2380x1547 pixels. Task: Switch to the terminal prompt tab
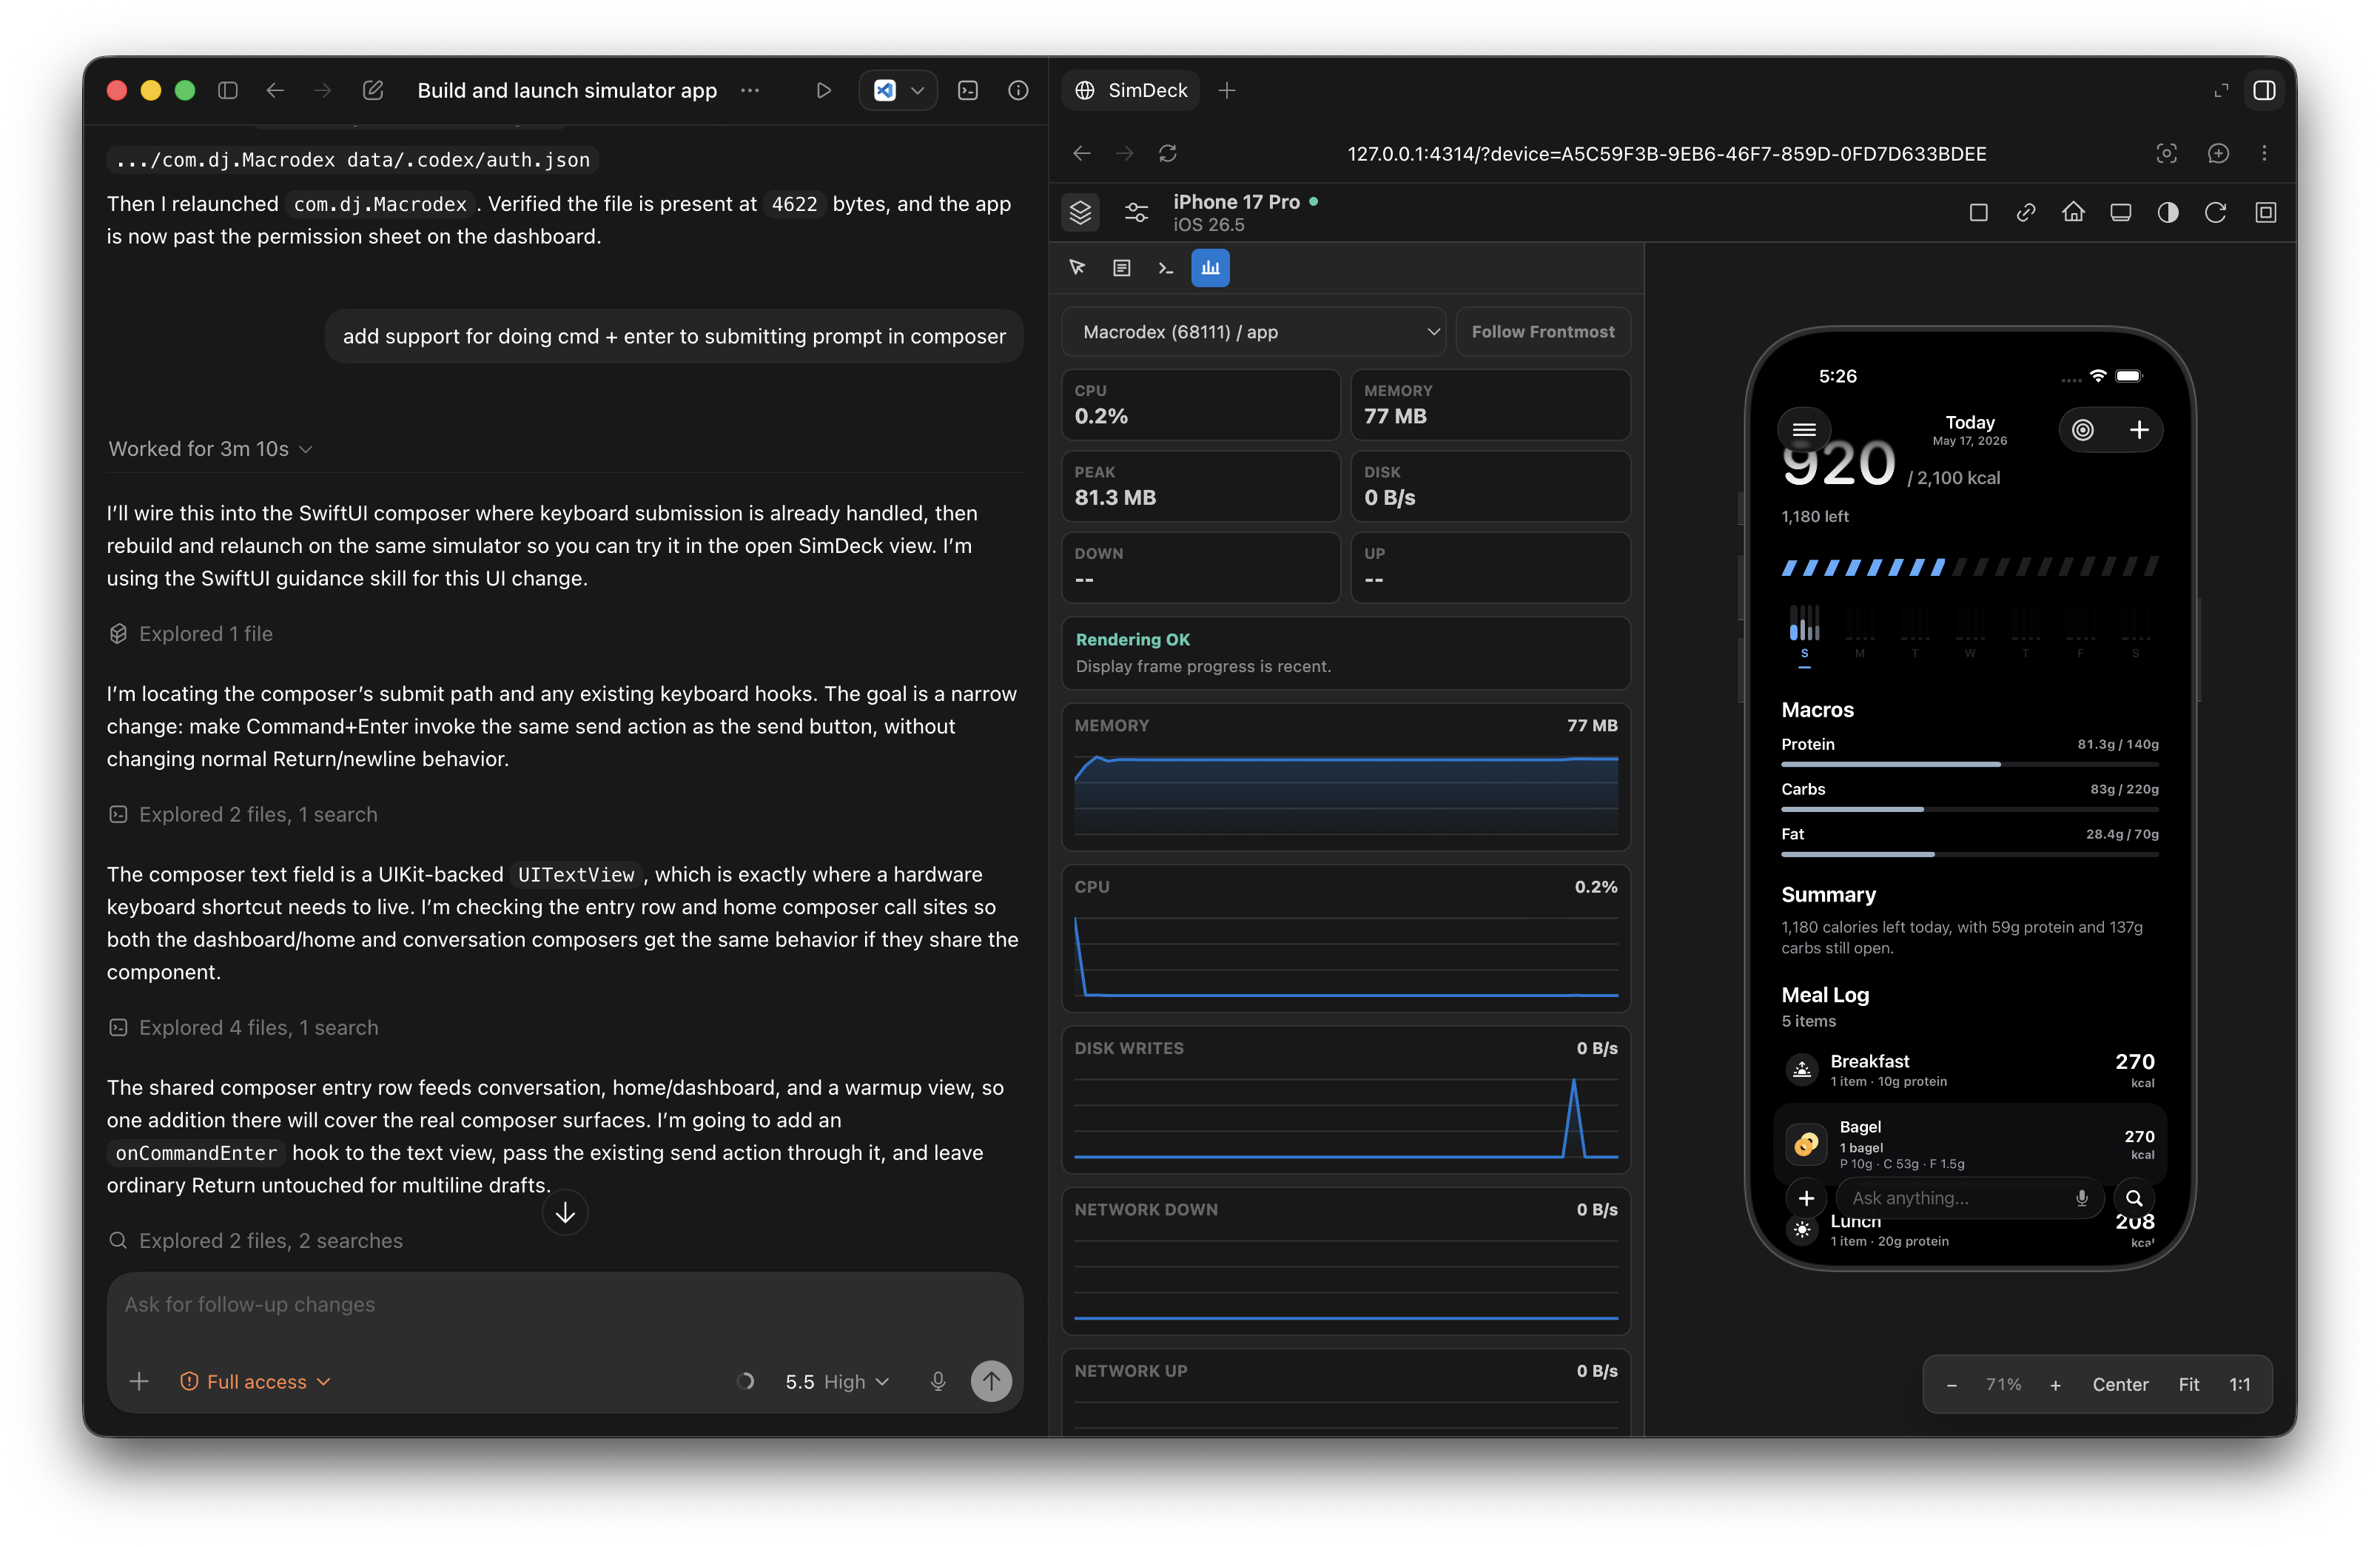pos(1166,268)
